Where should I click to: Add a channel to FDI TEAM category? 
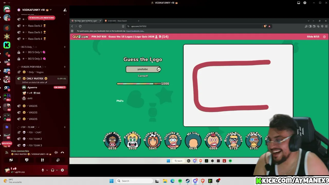point(65,127)
